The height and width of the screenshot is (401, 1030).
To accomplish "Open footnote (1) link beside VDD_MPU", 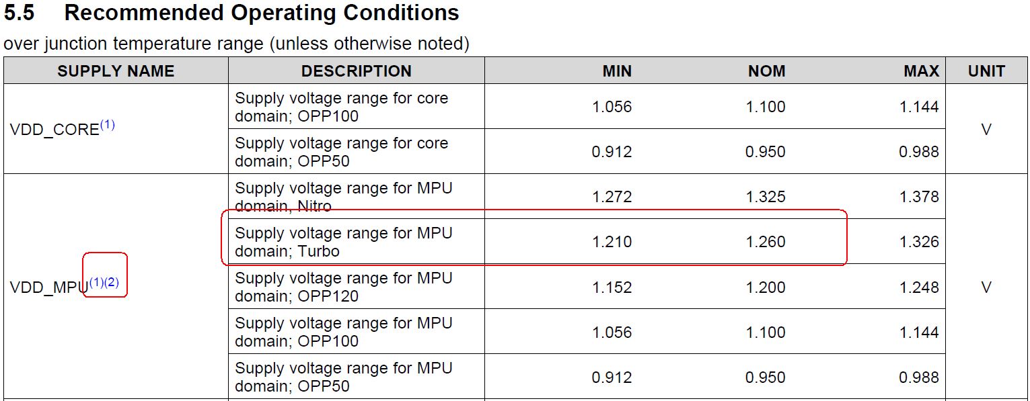I will [96, 283].
